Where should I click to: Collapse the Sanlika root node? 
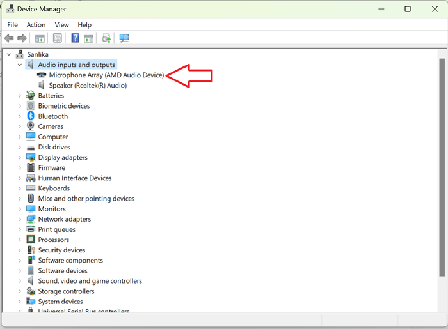coord(9,54)
